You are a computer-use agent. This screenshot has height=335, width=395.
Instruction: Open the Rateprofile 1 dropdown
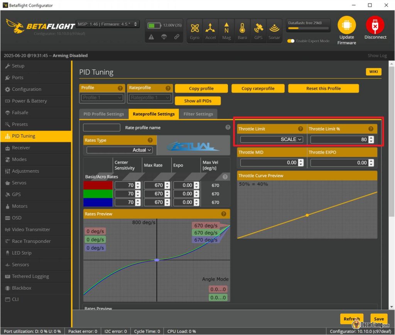pos(150,98)
